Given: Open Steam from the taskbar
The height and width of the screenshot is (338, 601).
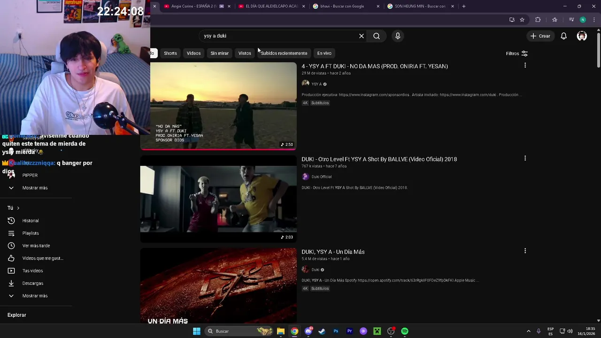Looking at the screenshot, I should click(x=322, y=331).
